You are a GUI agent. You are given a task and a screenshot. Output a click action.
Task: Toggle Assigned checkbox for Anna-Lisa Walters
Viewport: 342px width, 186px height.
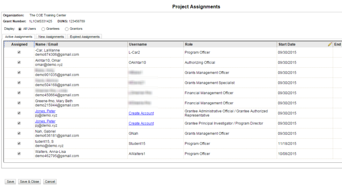[19, 154]
